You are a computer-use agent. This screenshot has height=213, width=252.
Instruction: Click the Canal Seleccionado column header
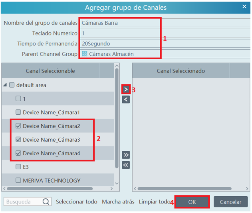point(181,71)
